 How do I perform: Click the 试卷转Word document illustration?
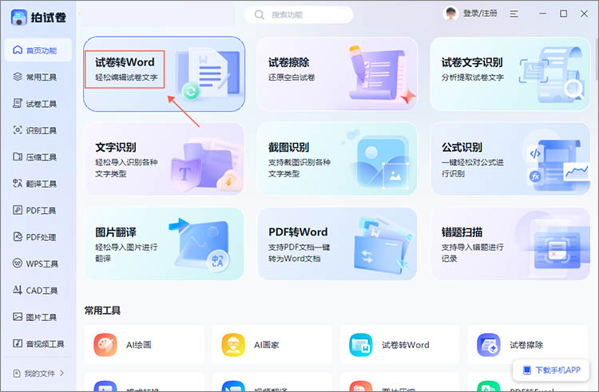[208, 73]
